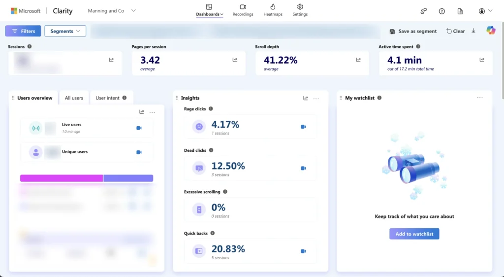Open the share users icon in header
The image size is (504, 277).
pos(423,11)
